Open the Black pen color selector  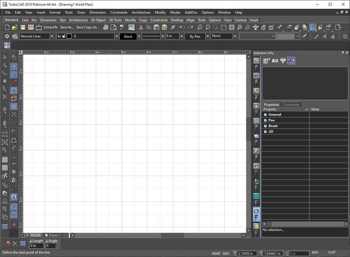coord(128,36)
